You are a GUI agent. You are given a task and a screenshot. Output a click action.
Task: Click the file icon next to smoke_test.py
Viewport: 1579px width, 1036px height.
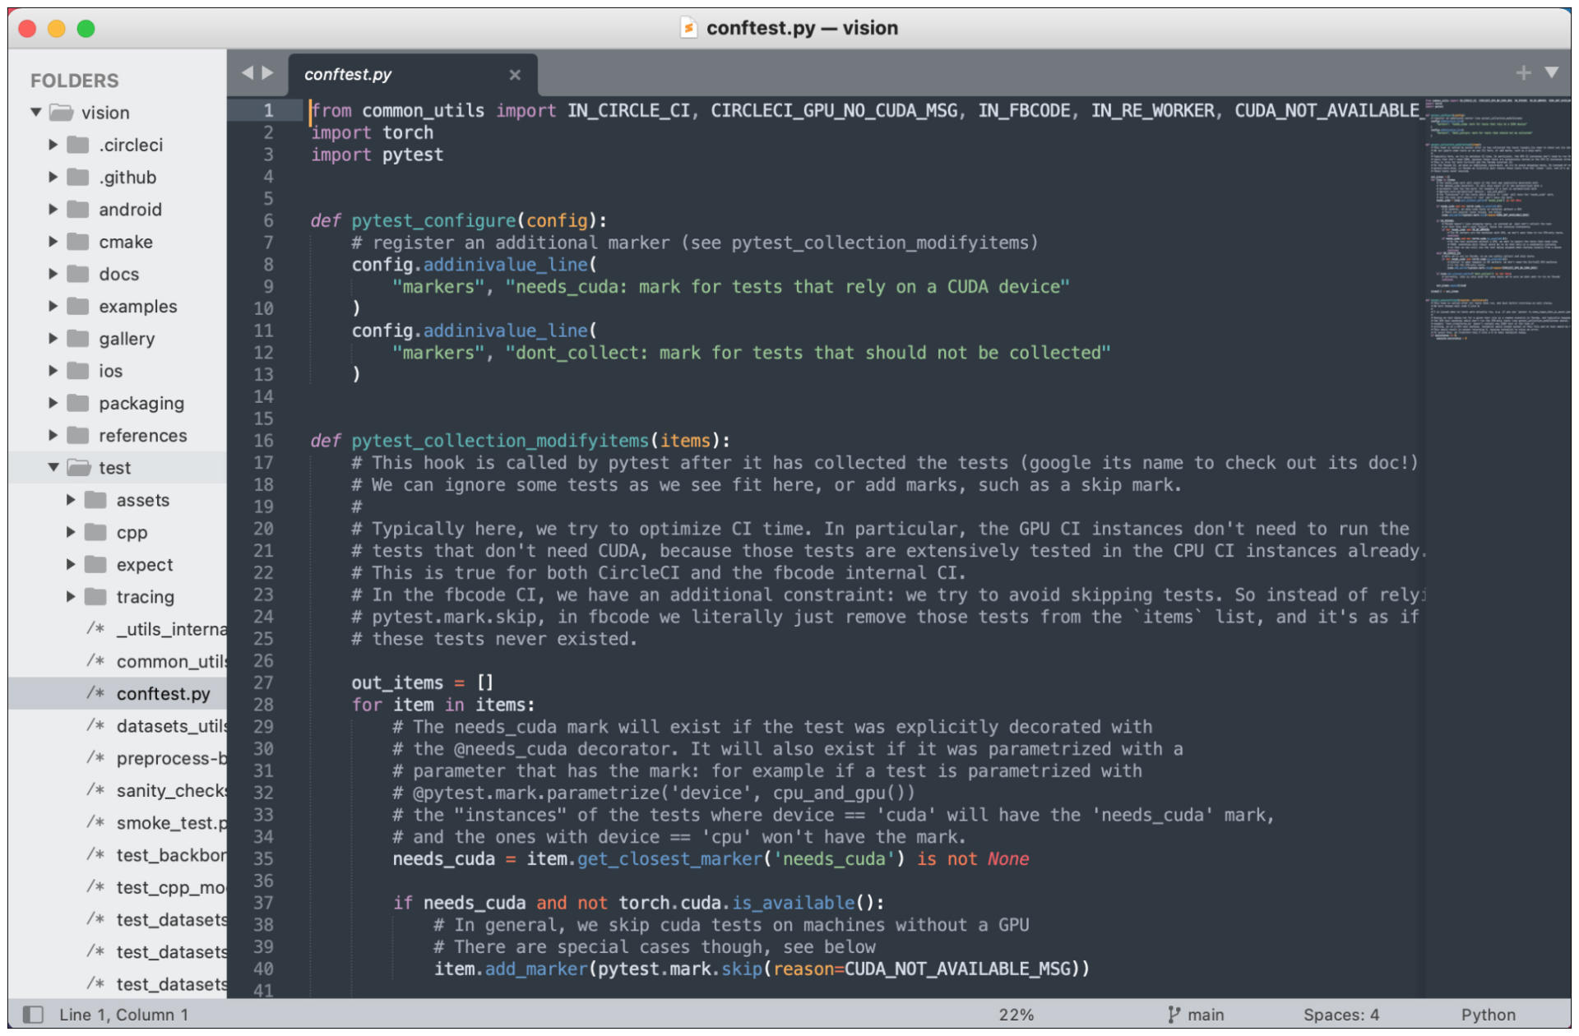tap(96, 822)
